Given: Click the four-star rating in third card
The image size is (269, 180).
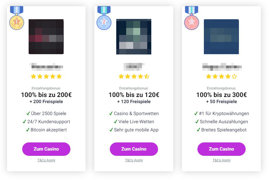Looking at the screenshot, I should coord(221,76).
